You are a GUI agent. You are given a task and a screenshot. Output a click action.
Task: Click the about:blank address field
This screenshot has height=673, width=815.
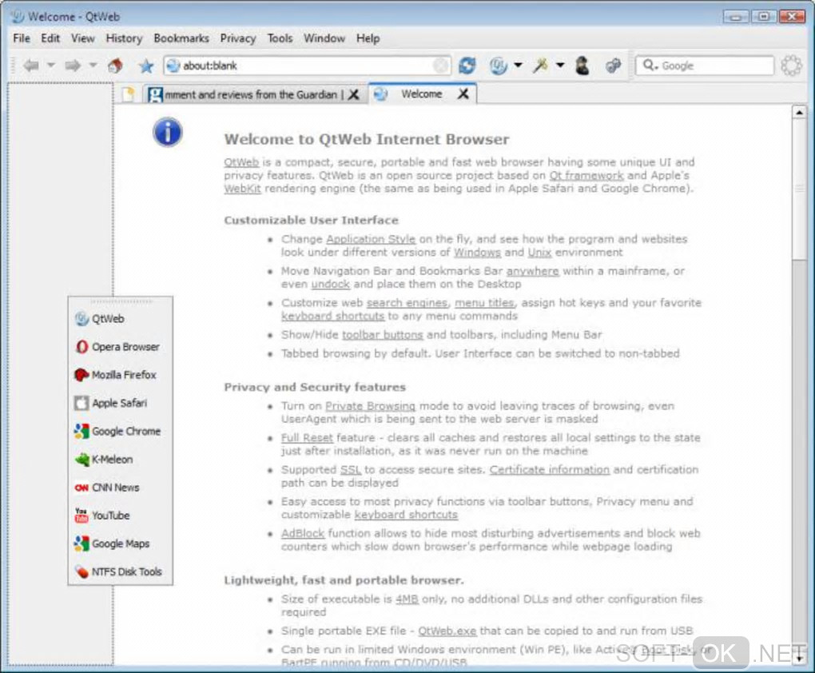pyautogui.click(x=307, y=66)
